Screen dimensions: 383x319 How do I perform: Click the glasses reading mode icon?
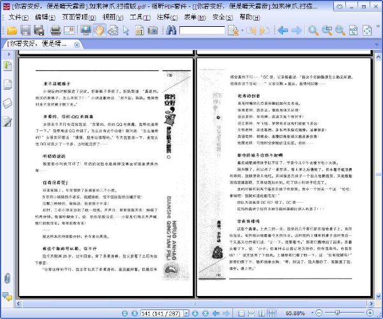click(x=113, y=30)
